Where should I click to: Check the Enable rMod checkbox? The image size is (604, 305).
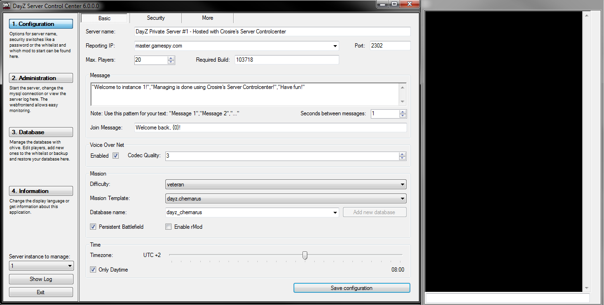(x=168, y=227)
